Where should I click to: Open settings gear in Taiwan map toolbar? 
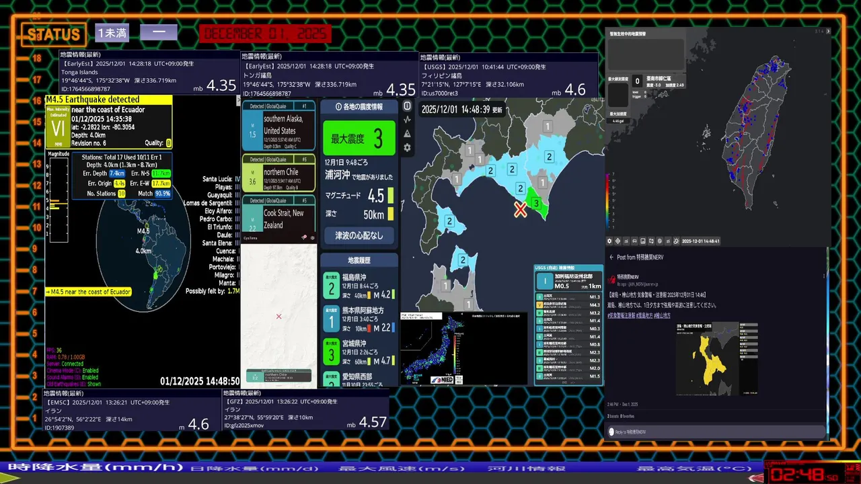click(609, 241)
